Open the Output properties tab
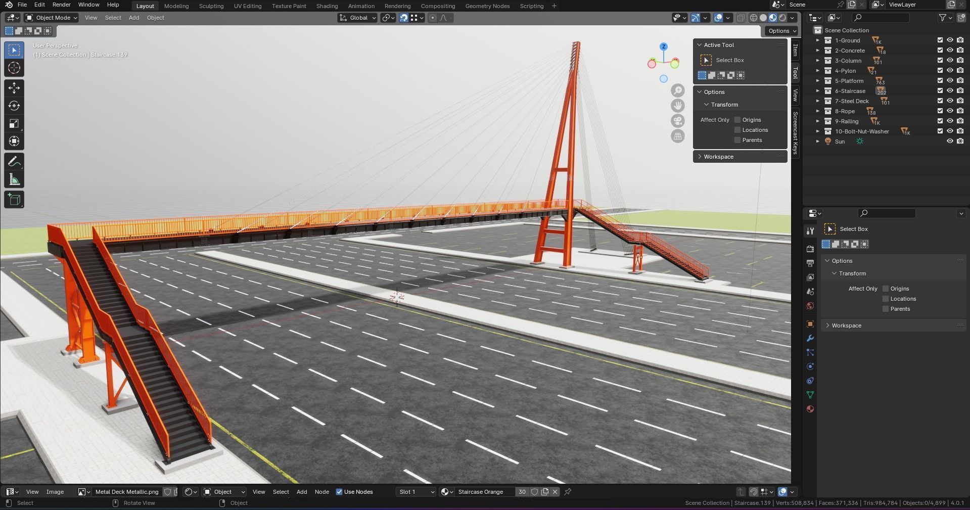The height and width of the screenshot is (510, 970). pyautogui.click(x=810, y=263)
